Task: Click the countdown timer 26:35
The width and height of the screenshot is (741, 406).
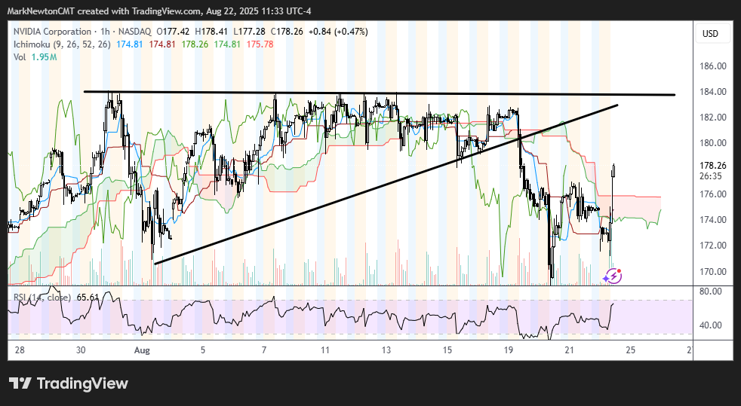Action: 710,176
